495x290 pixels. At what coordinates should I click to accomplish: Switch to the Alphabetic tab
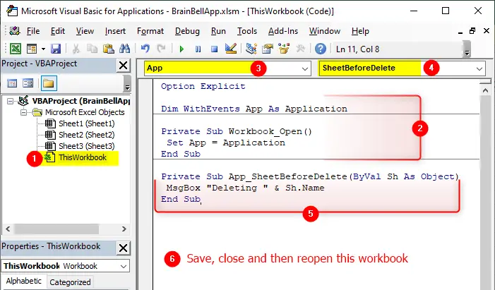(x=24, y=281)
